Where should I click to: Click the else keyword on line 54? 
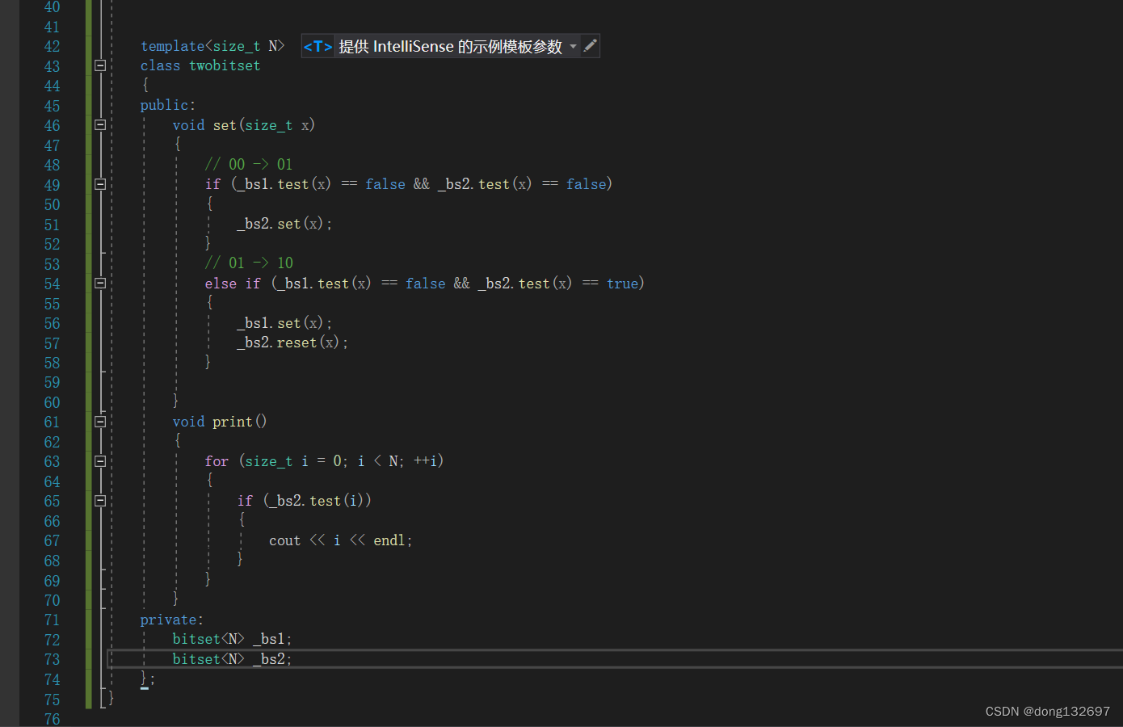pyautogui.click(x=221, y=284)
